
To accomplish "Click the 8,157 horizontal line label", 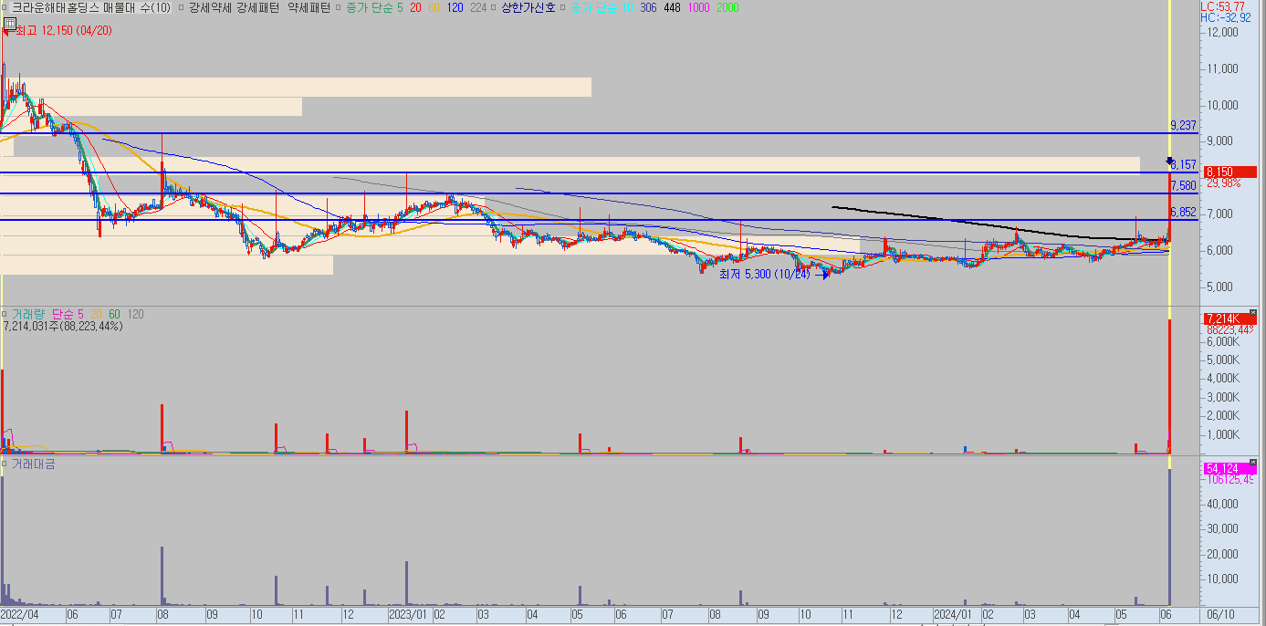I will point(1183,164).
